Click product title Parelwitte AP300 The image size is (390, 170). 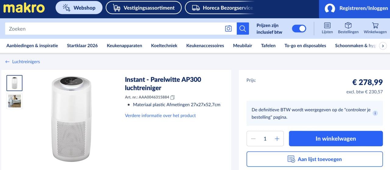(x=163, y=84)
